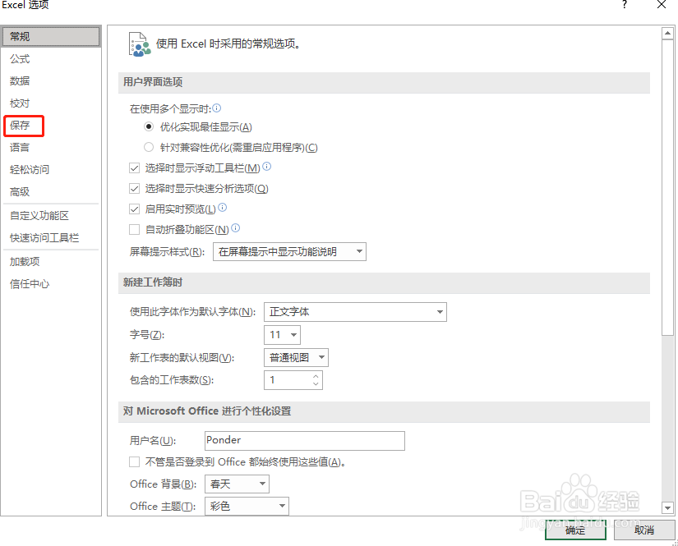Open the font size 11 dropdown
Screen dimensions: 678x546
[282, 335]
